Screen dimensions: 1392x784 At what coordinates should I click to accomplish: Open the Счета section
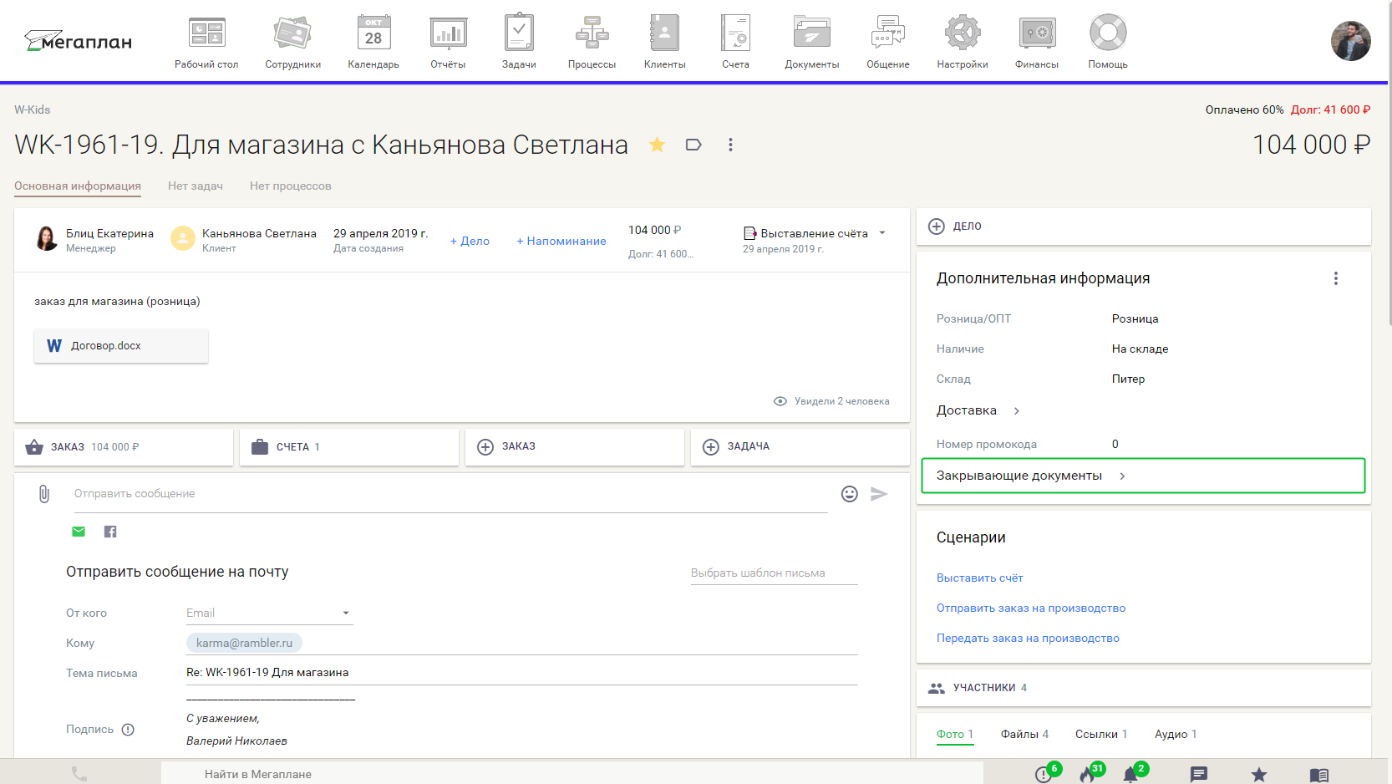coord(736,42)
